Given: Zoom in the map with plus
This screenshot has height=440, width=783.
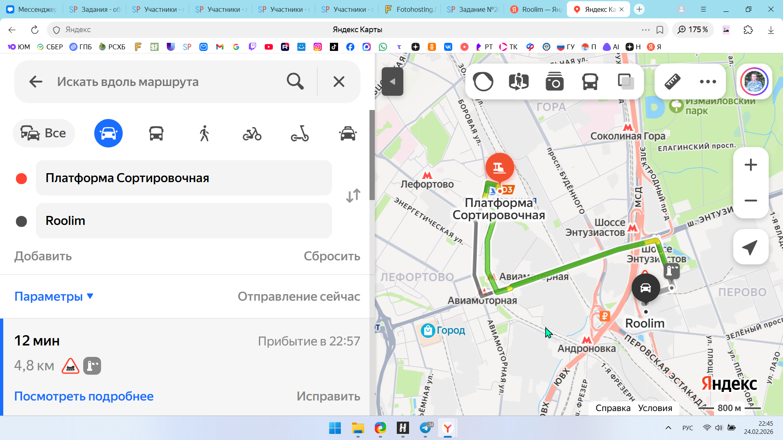Looking at the screenshot, I should [750, 165].
